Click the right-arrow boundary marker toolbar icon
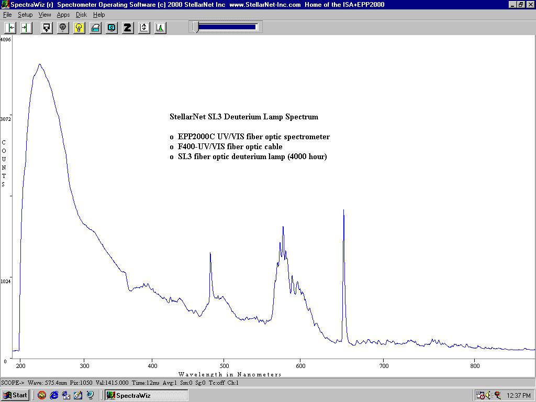This screenshot has height=402, width=536. [27, 28]
